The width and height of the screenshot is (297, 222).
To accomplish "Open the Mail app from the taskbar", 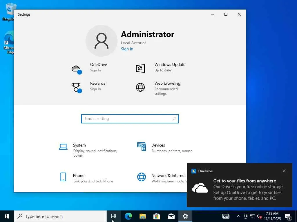I will [171, 216].
